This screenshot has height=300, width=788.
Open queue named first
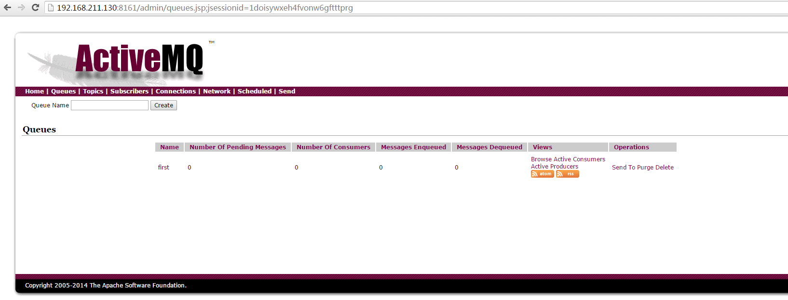click(x=163, y=168)
